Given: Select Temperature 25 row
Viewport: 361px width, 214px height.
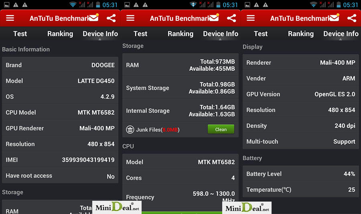Looking at the screenshot, I should tap(301, 190).
